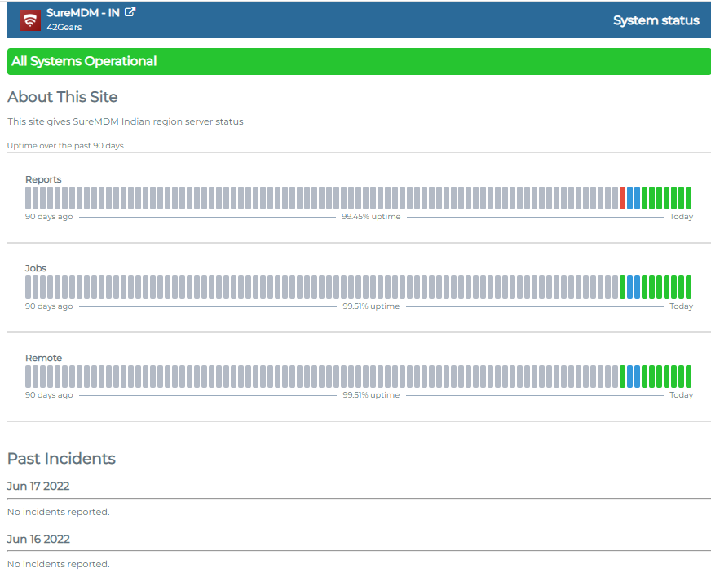Click the SureMDM red wifi logo
The width and height of the screenshot is (711, 577).
(30, 20)
